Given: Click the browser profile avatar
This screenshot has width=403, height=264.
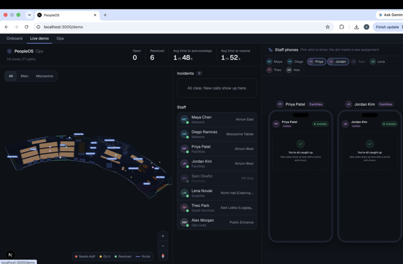Looking at the screenshot, I should point(366,27).
